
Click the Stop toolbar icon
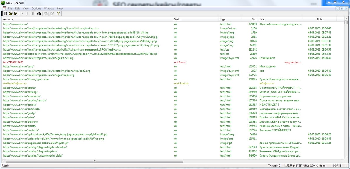tap(32, 13)
